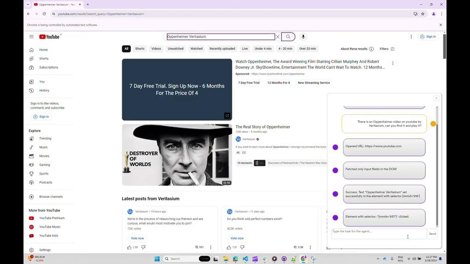Open Gaming in Explore section
470x264 pixels.
[x=44, y=165]
